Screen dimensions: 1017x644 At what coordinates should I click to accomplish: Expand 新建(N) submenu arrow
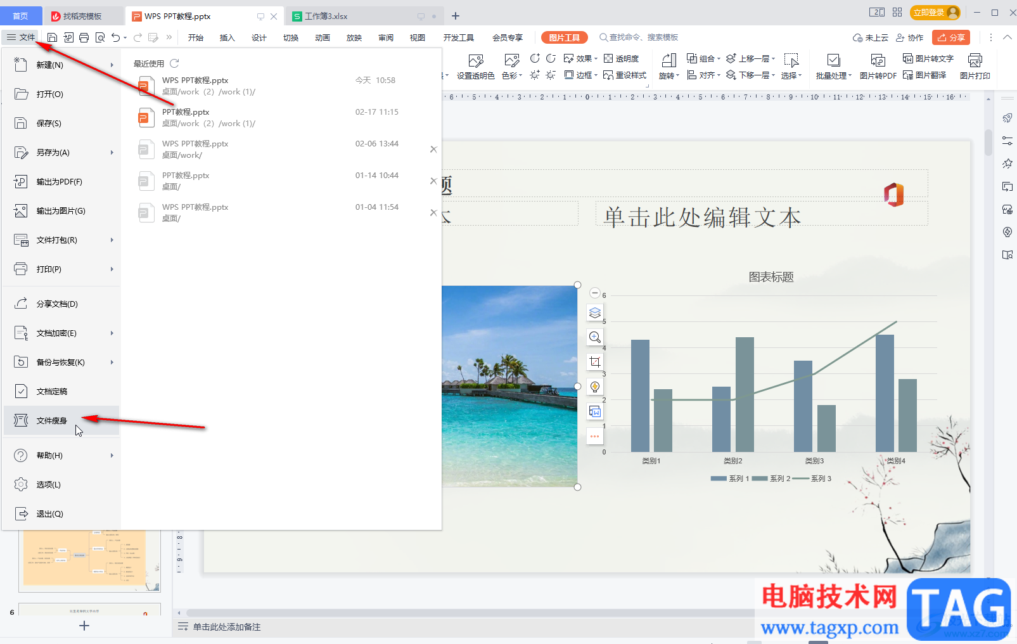tap(112, 65)
